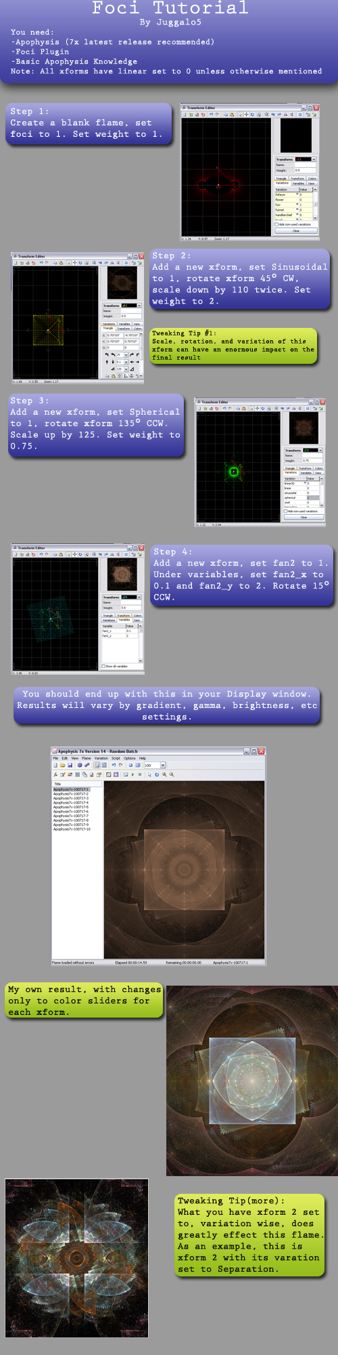Switch to Triangle tab in fan2 Transform Editor
338x1355 pixels.
click(108, 615)
